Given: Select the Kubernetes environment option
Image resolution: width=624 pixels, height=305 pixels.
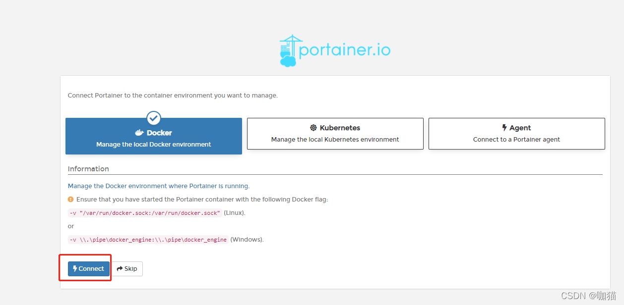Looking at the screenshot, I should click(x=335, y=134).
